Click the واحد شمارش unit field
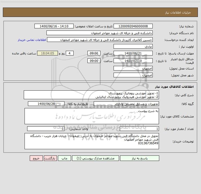The image size is (201, 194). [46, 129]
